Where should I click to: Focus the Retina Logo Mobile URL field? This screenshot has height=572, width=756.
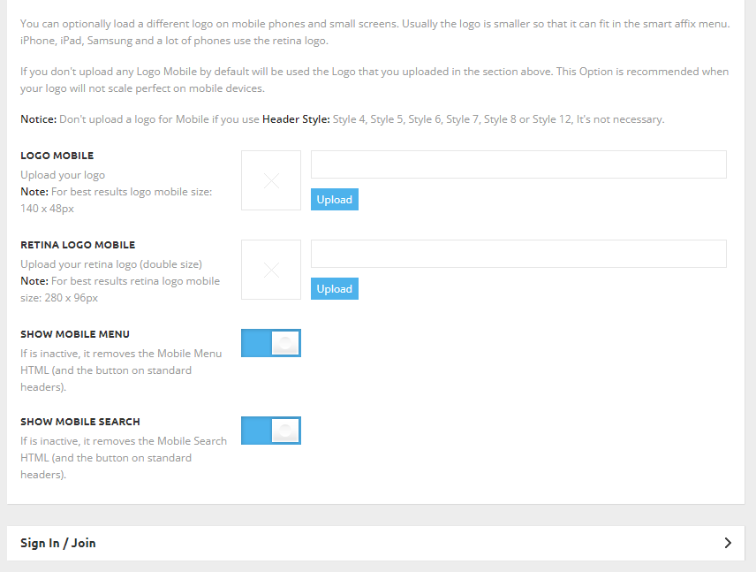pyautogui.click(x=518, y=254)
